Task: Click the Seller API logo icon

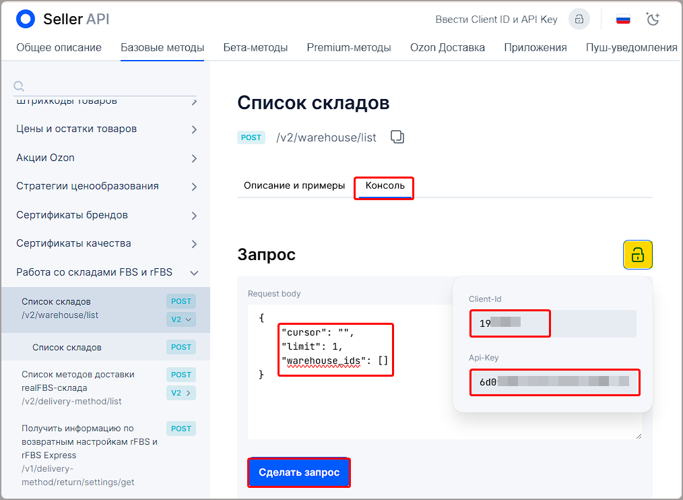Action: [26, 19]
